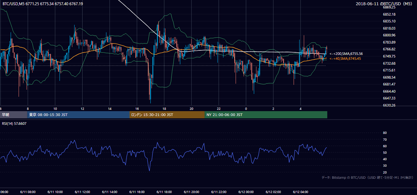Click the 6/12 00:00 date axis label
This screenshot has width=417, height=195.
click(246, 192)
